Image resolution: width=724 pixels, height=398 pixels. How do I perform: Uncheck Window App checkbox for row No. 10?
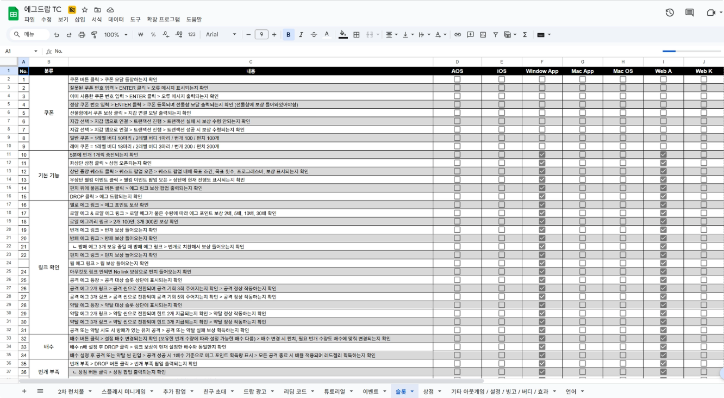click(x=542, y=154)
